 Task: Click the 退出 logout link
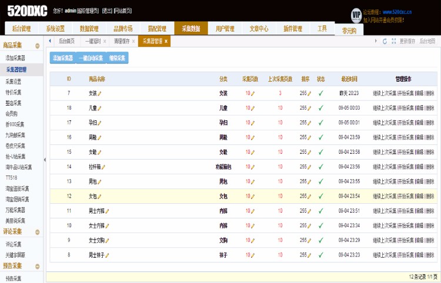pos(107,11)
